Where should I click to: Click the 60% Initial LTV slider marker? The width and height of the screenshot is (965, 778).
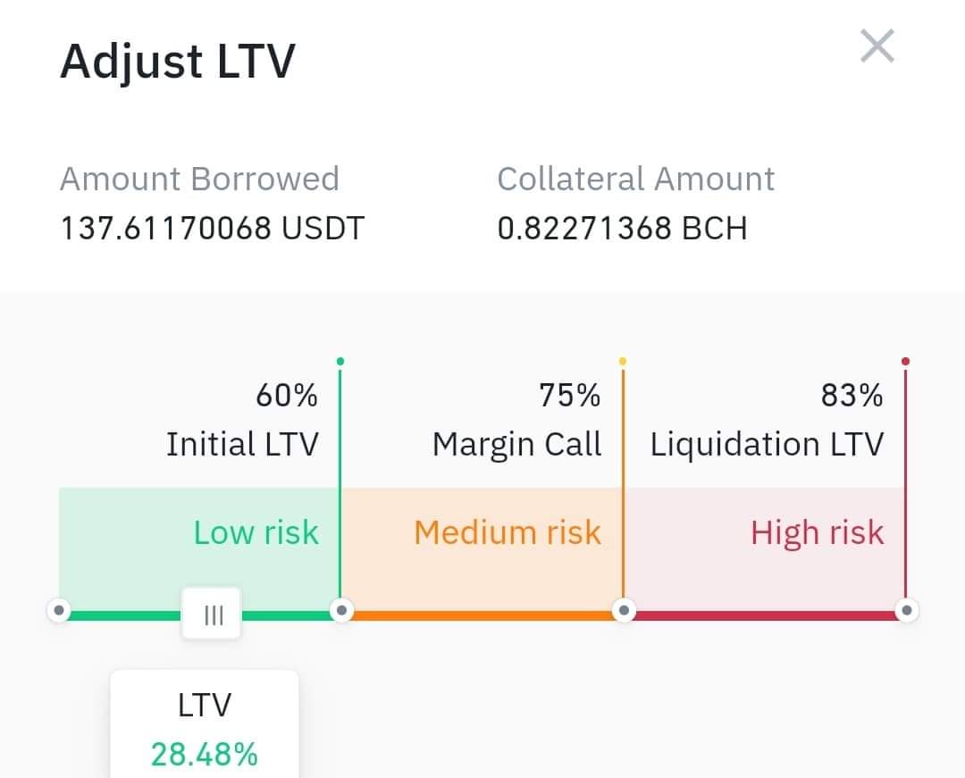click(x=341, y=611)
